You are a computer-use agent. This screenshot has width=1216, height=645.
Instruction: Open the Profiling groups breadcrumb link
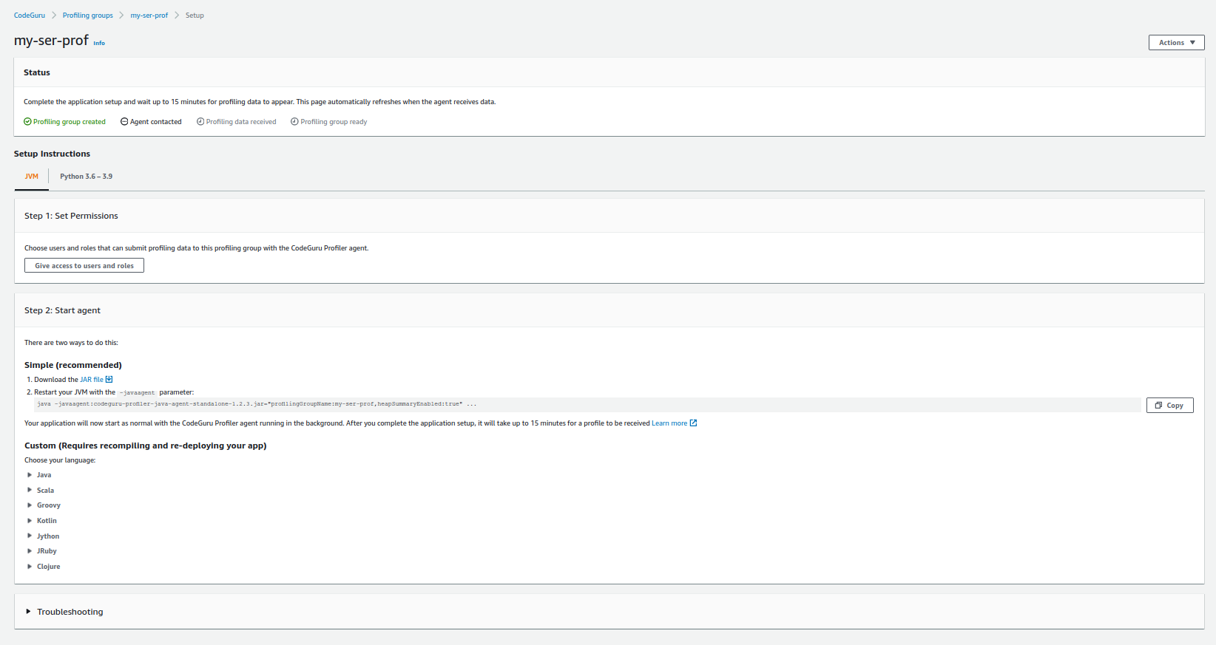pyautogui.click(x=88, y=16)
